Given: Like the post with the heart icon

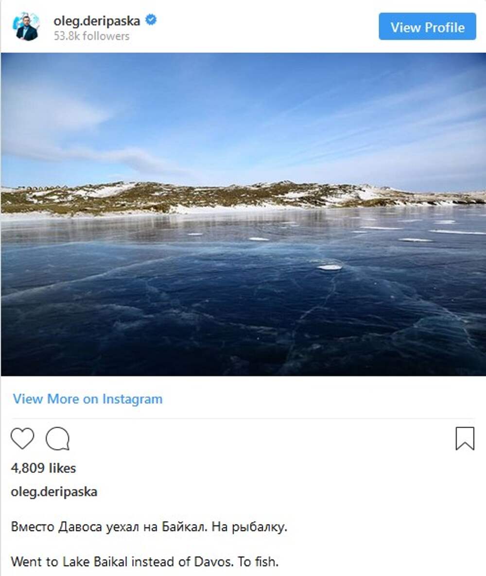Looking at the screenshot, I should [22, 438].
